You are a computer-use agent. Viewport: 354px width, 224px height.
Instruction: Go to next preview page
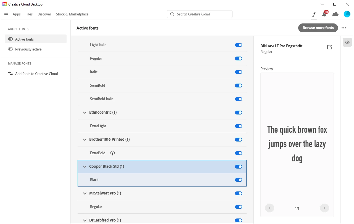click(324, 208)
